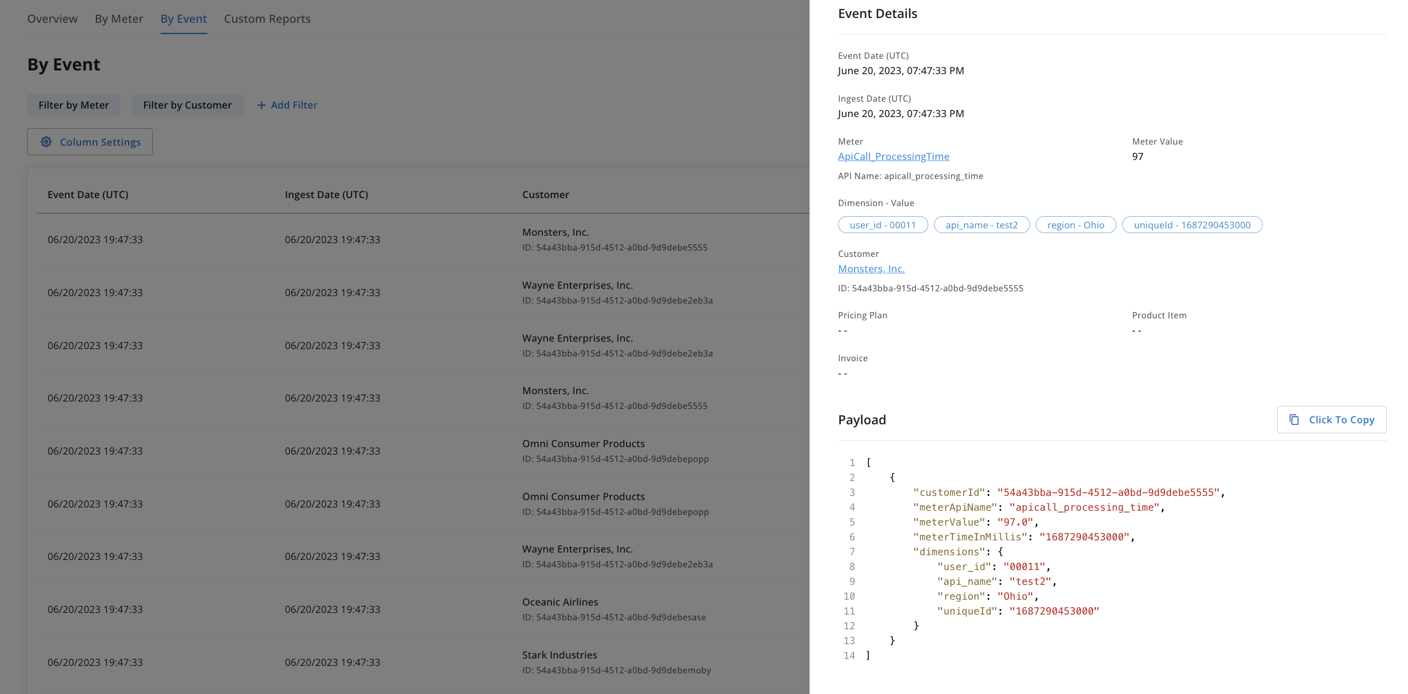Open the Monsters, Inc. customer link

[870, 269]
